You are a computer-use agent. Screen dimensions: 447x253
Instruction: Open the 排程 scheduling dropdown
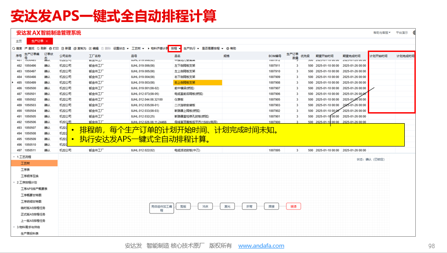point(176,48)
